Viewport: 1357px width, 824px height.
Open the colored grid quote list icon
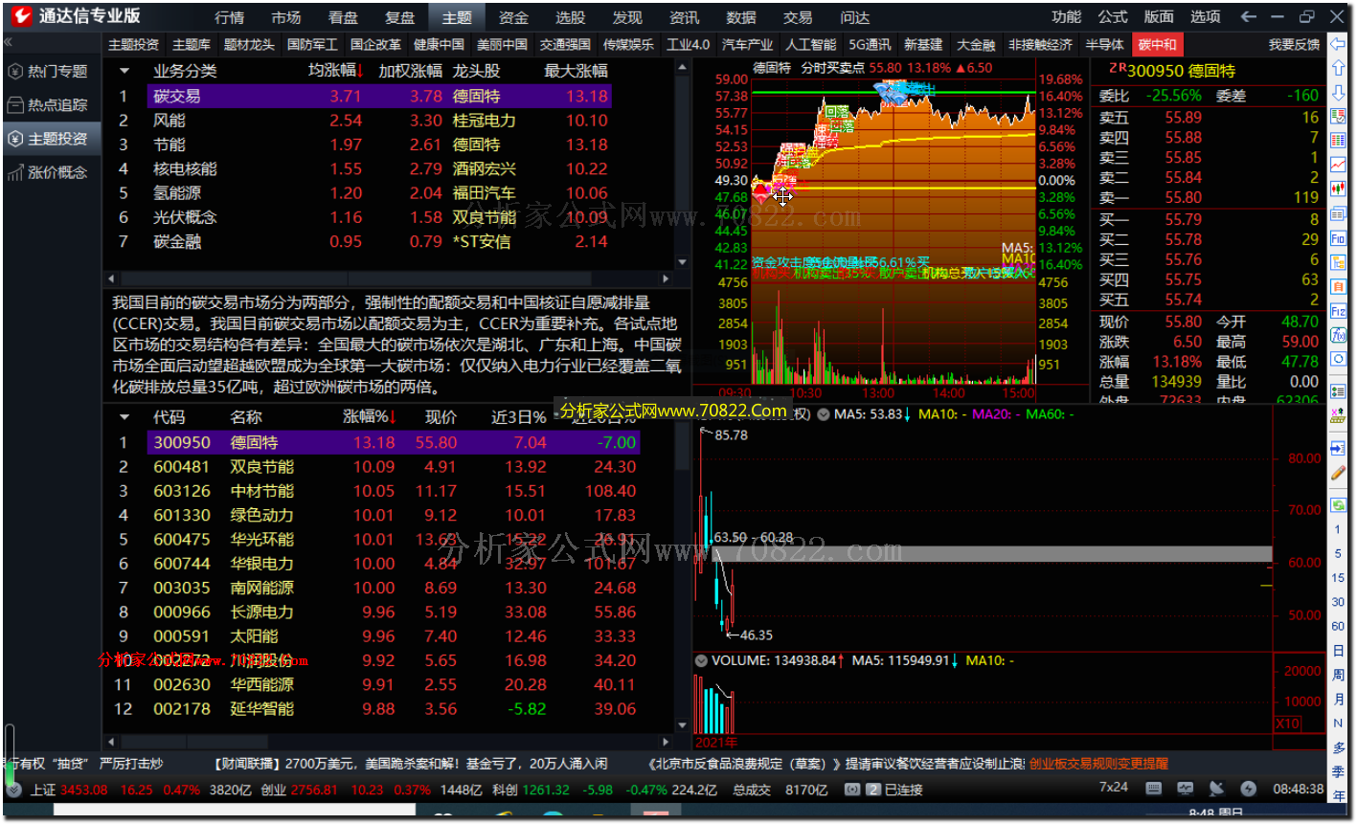[1338, 140]
